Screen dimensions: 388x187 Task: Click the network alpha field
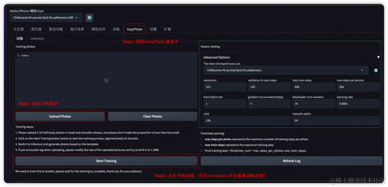[x=336, y=121]
